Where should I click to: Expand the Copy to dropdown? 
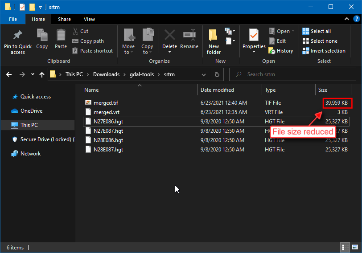[x=147, y=52]
